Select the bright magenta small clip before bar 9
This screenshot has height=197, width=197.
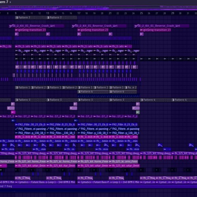coord(13,112)
